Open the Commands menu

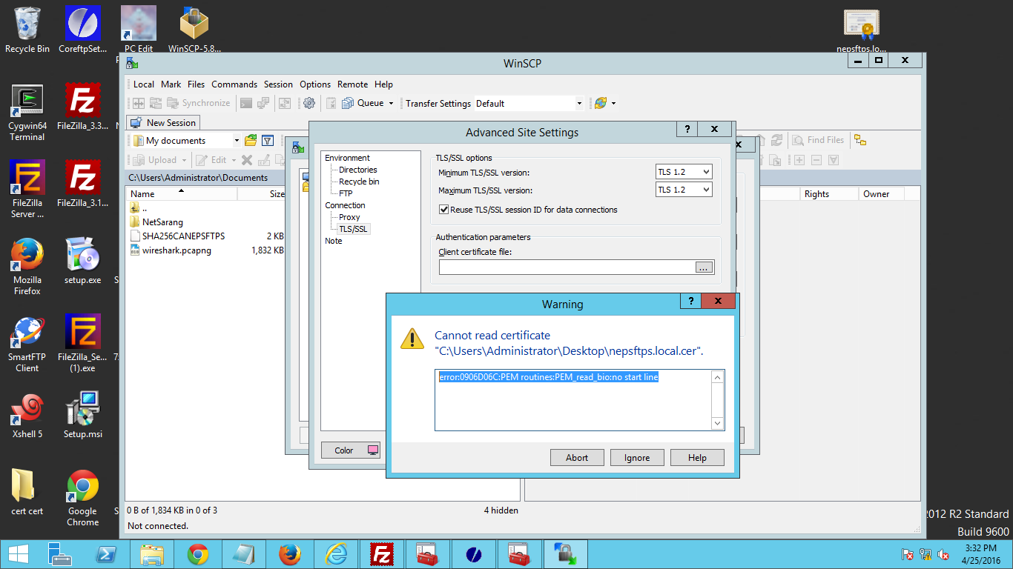click(x=234, y=84)
